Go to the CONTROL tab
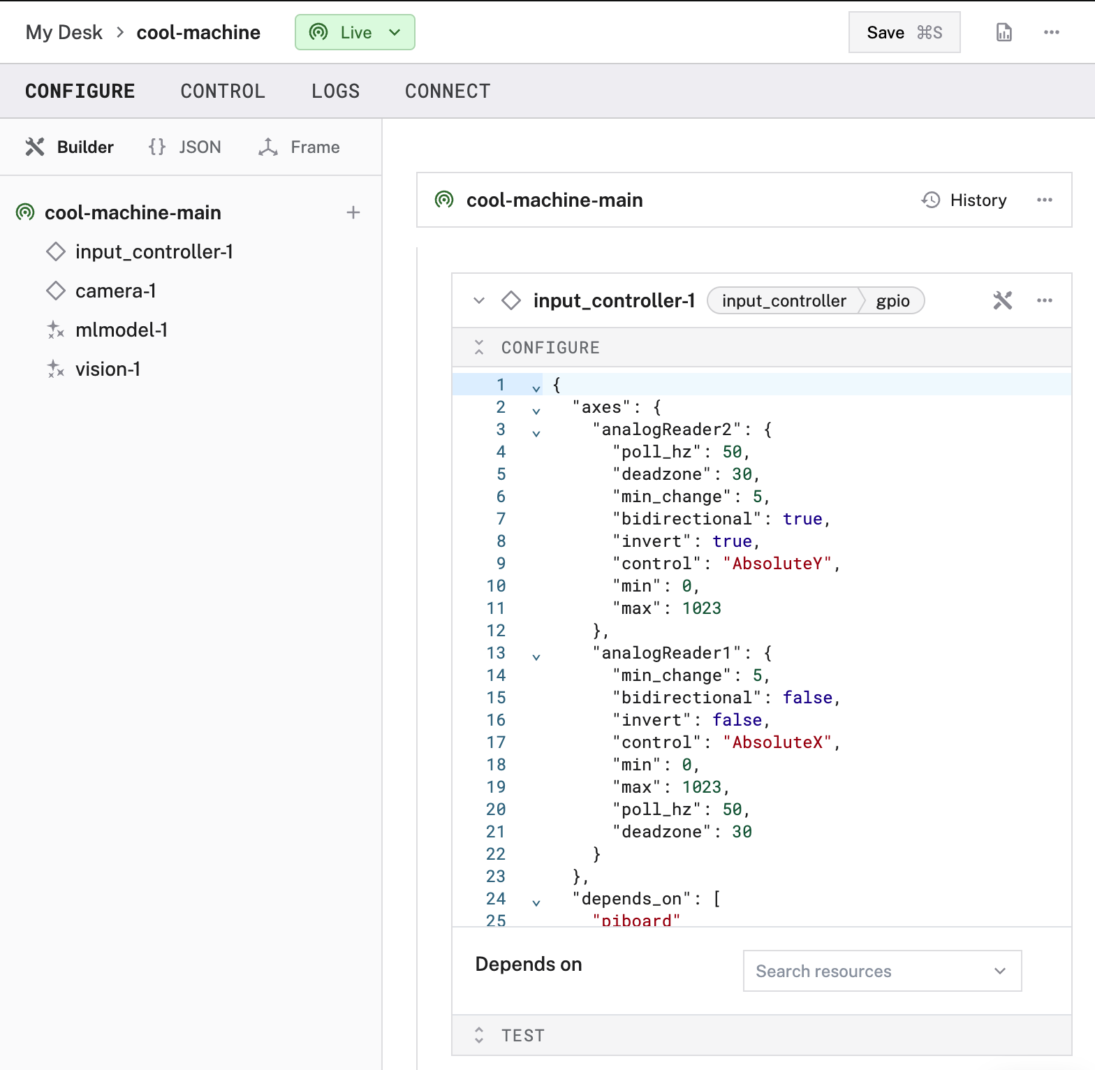 223,91
